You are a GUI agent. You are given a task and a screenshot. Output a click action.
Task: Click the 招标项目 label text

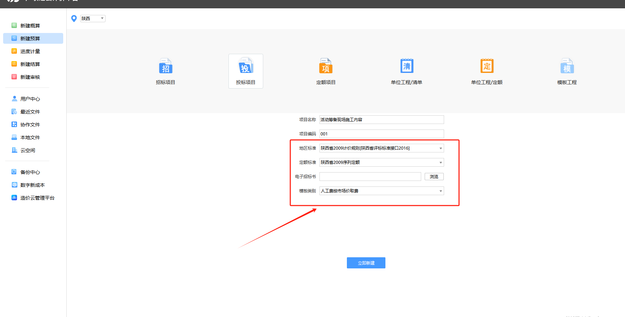coord(166,82)
